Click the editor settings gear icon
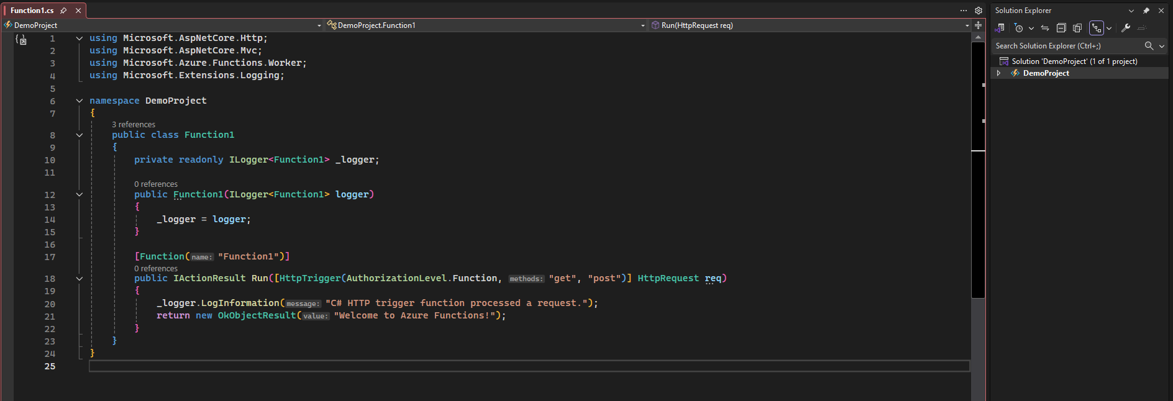The height and width of the screenshot is (401, 1173). point(979,11)
